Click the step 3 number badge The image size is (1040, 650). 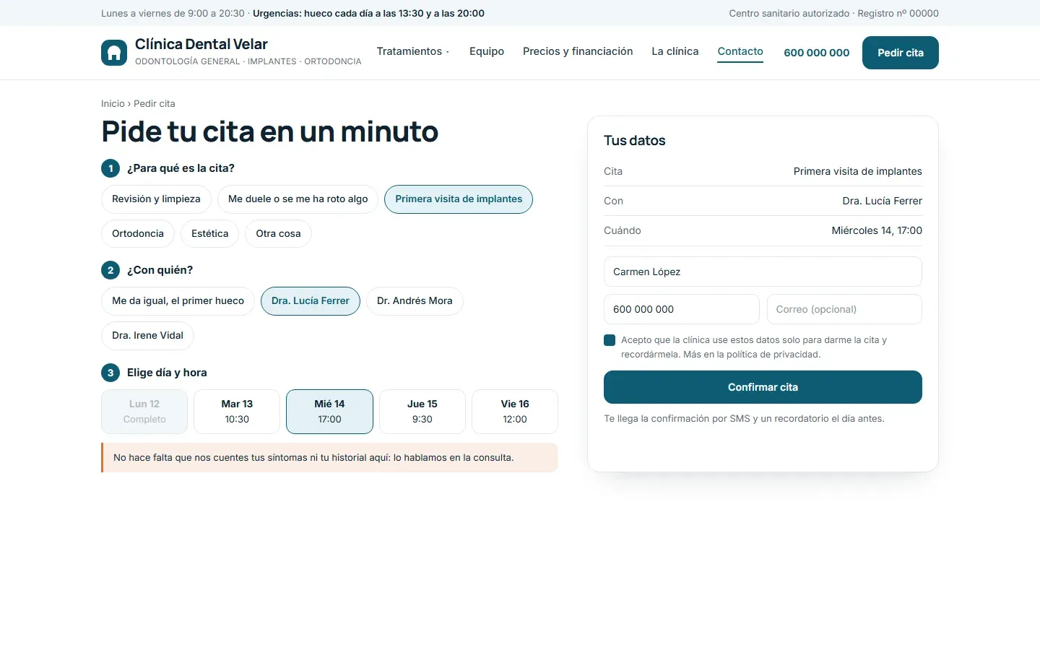point(110,373)
